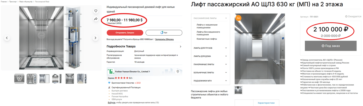Click the orange Хит badge
The width and height of the screenshot is (363, 106).
[x=238, y=18]
